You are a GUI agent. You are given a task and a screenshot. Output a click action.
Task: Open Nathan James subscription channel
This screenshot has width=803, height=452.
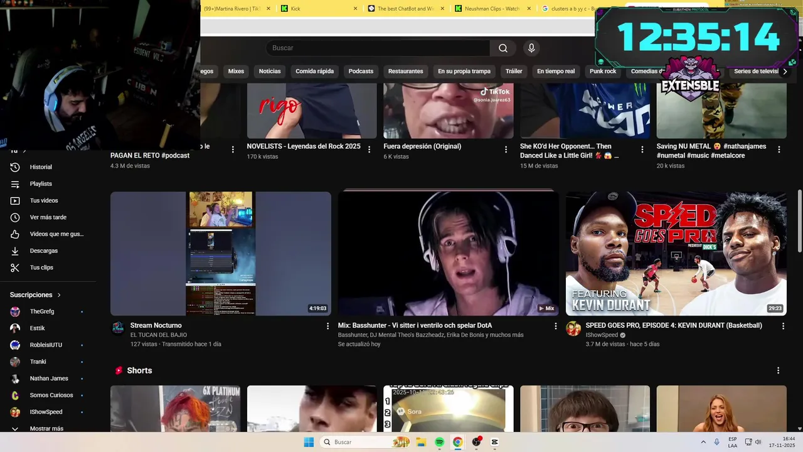pos(49,379)
